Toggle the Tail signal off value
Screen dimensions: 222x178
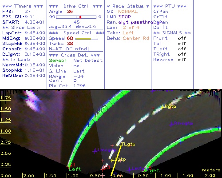click(x=182, y=44)
